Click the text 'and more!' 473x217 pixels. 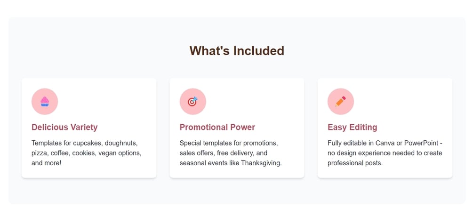pos(46,163)
